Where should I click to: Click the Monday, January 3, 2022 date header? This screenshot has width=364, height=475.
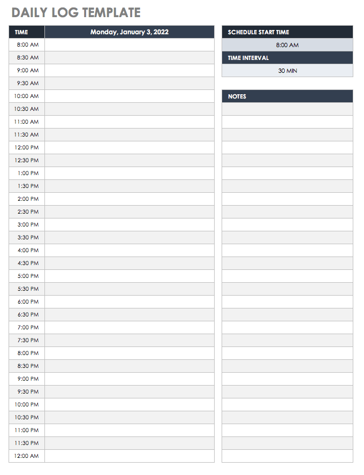[x=130, y=32]
